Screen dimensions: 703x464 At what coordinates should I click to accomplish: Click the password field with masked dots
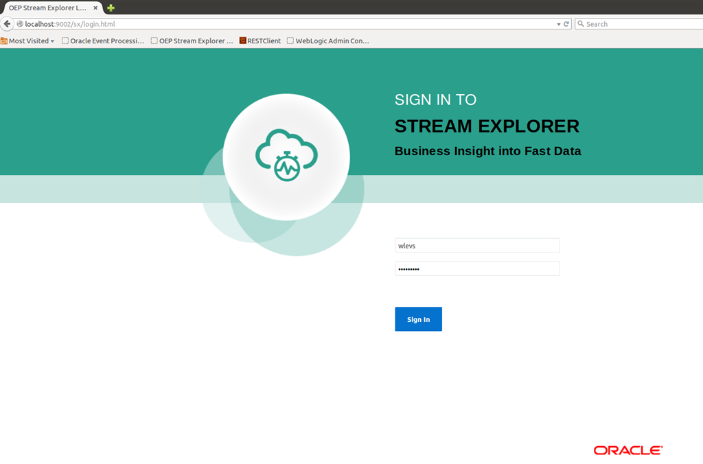(x=477, y=269)
